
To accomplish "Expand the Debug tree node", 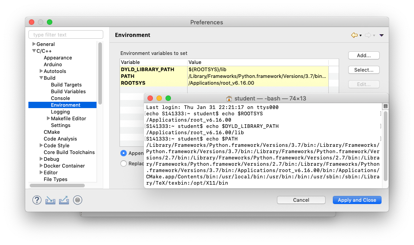I will [x=41, y=159].
